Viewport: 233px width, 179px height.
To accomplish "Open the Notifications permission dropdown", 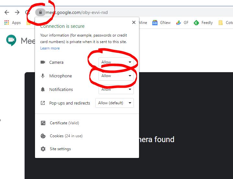I will 116,89.
